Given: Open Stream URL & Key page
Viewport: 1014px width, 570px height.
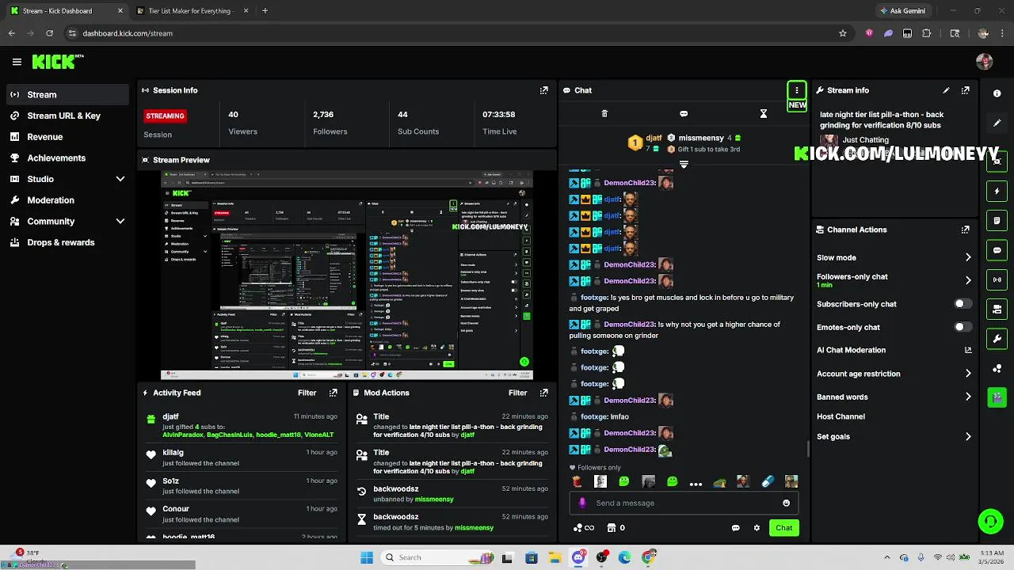Looking at the screenshot, I should (67, 116).
